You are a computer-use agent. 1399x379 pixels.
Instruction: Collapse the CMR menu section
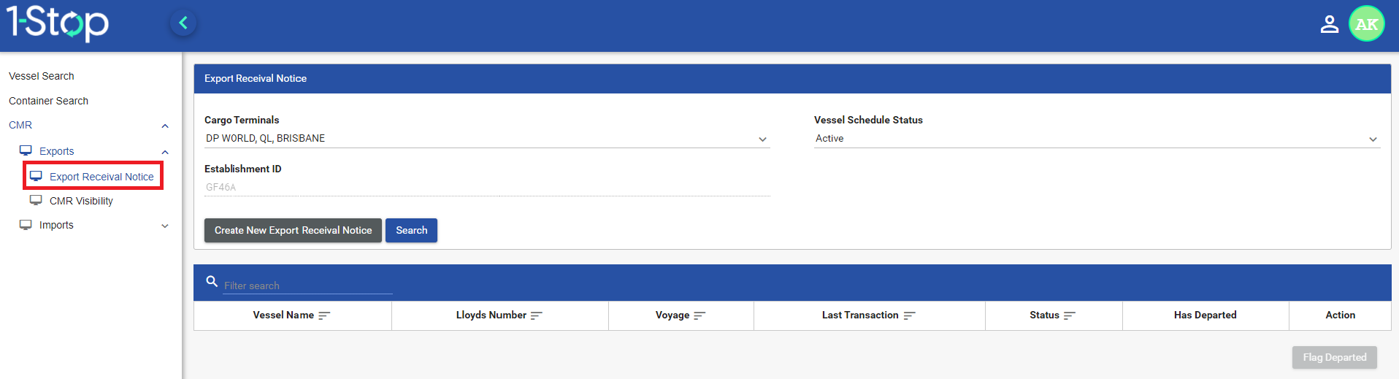[165, 126]
